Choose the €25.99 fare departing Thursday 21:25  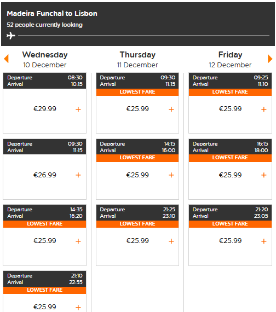pos(137,241)
